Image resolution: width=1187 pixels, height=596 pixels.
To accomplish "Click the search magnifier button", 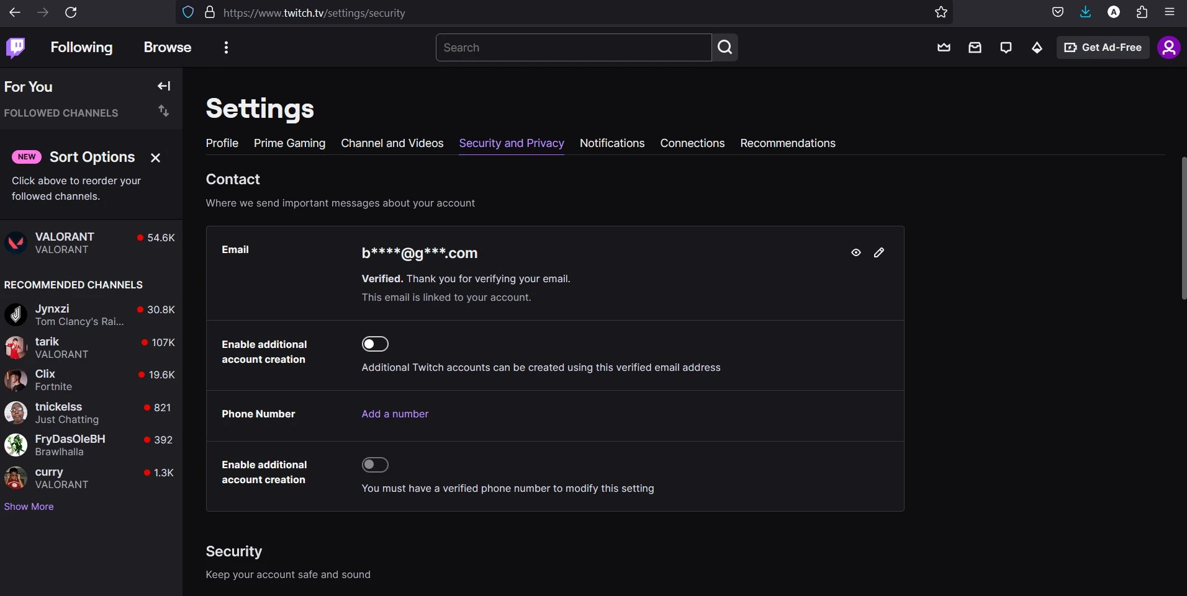I will coord(725,48).
